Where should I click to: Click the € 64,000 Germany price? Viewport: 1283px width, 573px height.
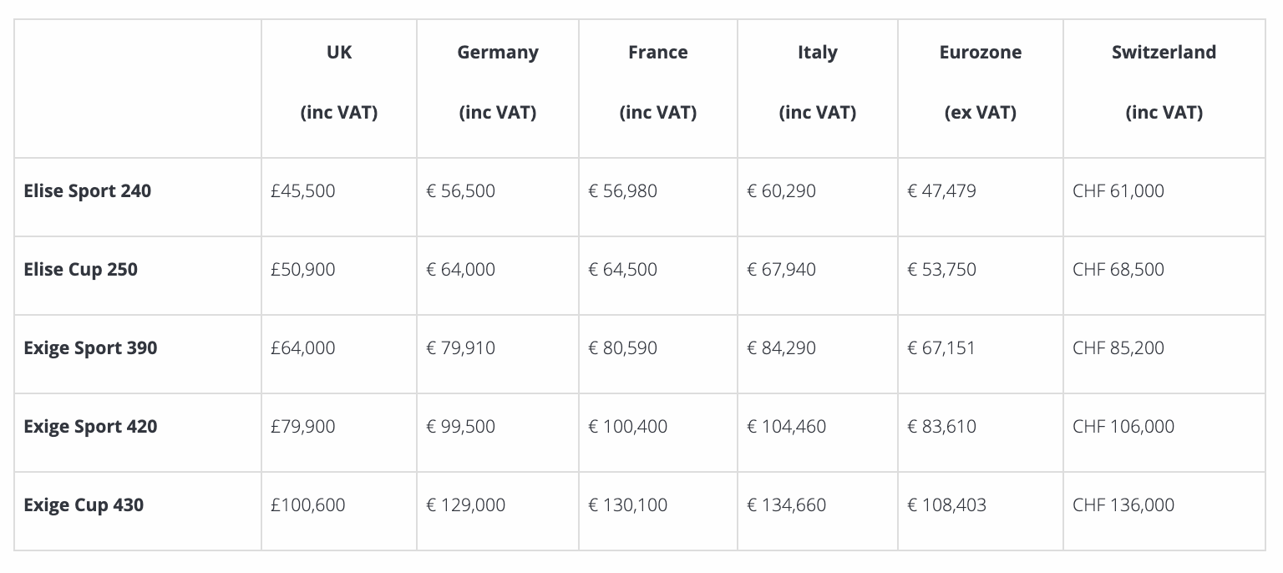tap(460, 270)
